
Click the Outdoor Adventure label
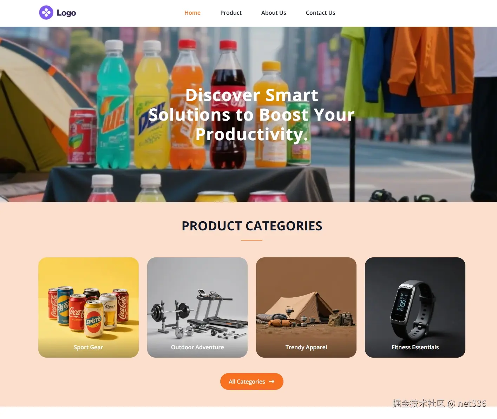[x=197, y=347]
